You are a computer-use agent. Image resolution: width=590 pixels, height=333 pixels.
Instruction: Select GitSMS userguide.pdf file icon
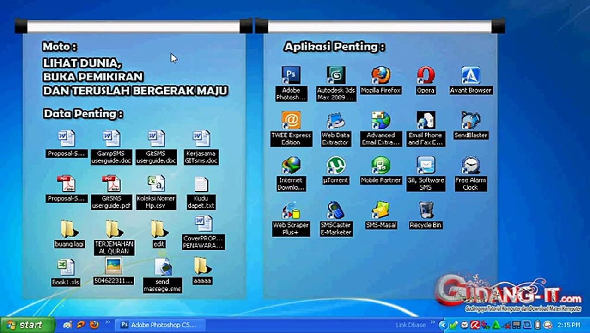(x=111, y=192)
